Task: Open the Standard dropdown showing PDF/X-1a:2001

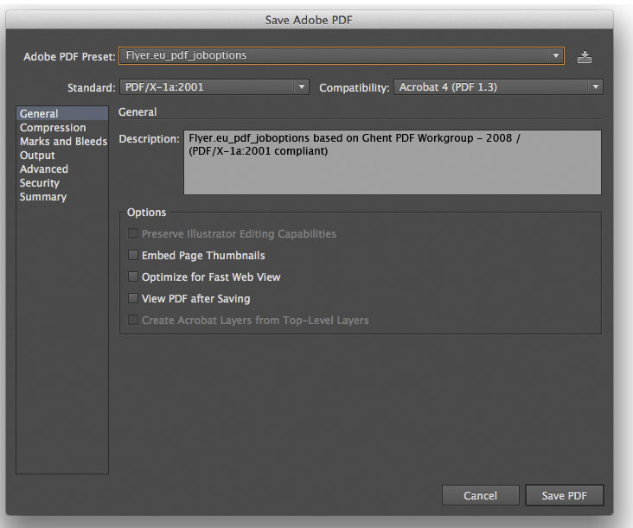Action: (214, 87)
